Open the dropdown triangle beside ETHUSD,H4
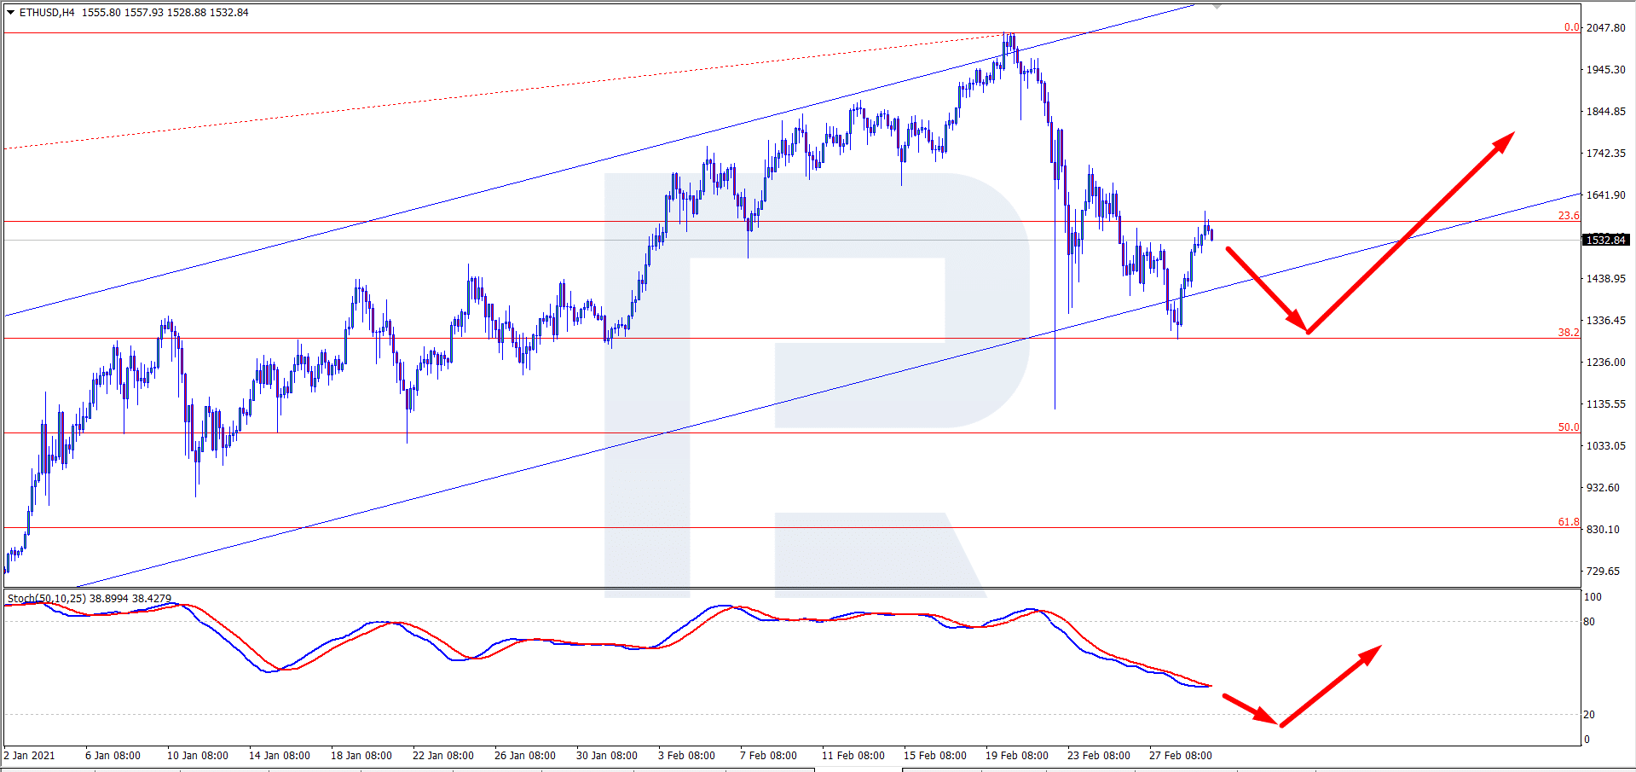 click(x=10, y=13)
